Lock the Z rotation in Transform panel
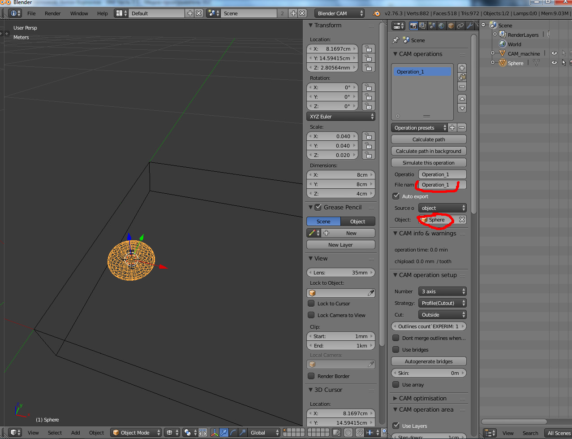The height and width of the screenshot is (439, 572). coord(368,106)
